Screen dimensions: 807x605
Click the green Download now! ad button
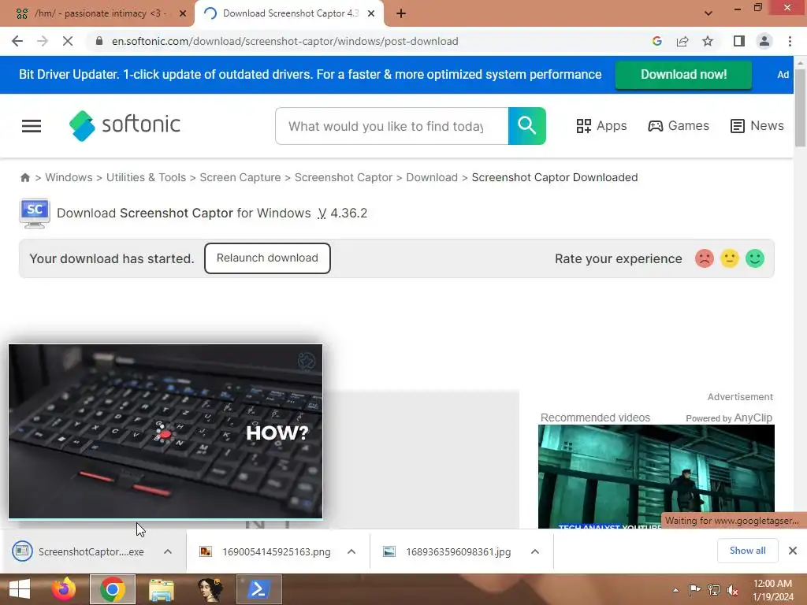pos(683,75)
